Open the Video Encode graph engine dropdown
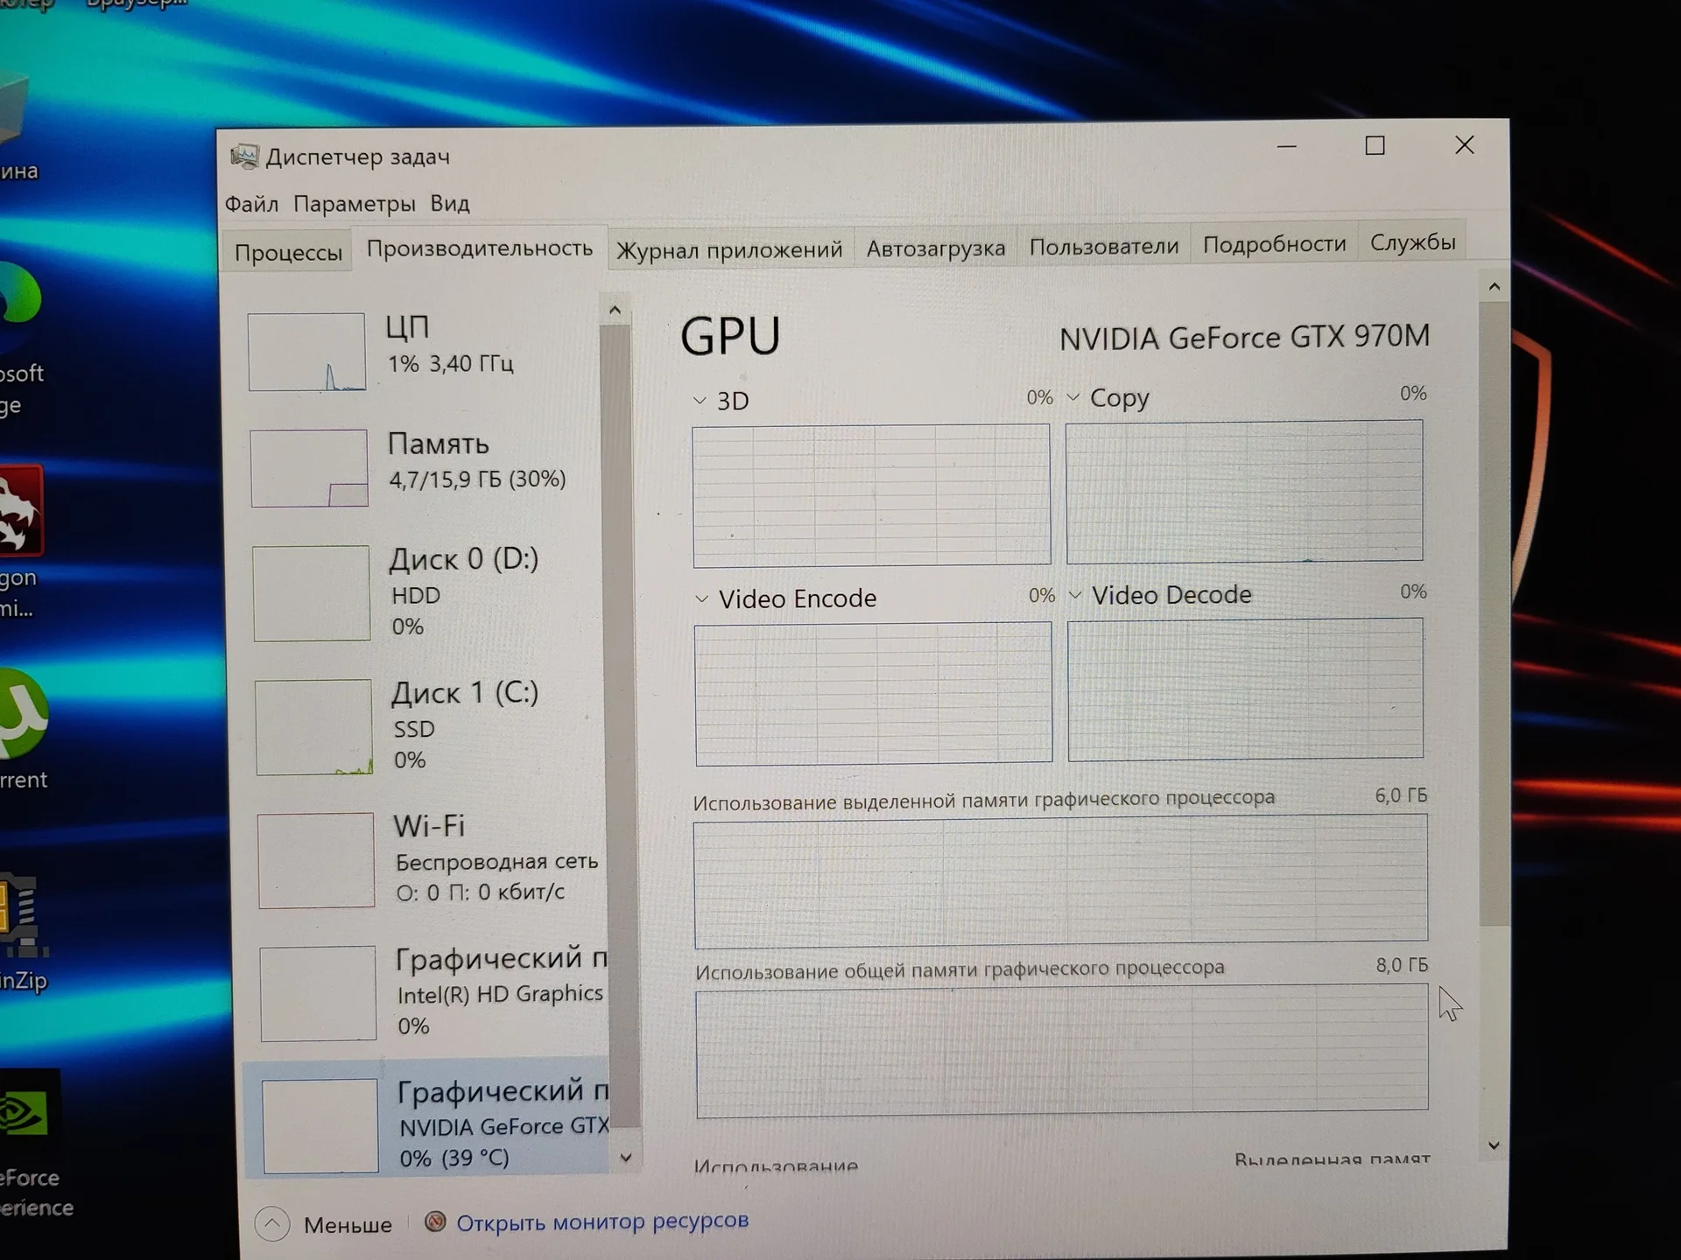This screenshot has height=1260, width=1681. [x=701, y=599]
